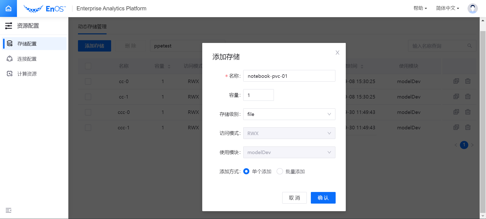Screen dimensions: 486x219
Task: Click the cancel button in dialog
Action: [294, 198]
